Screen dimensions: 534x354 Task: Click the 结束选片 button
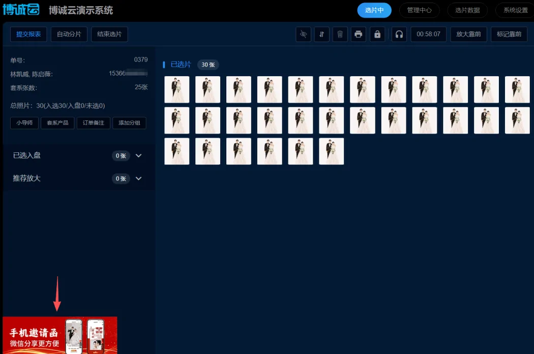[x=109, y=35]
